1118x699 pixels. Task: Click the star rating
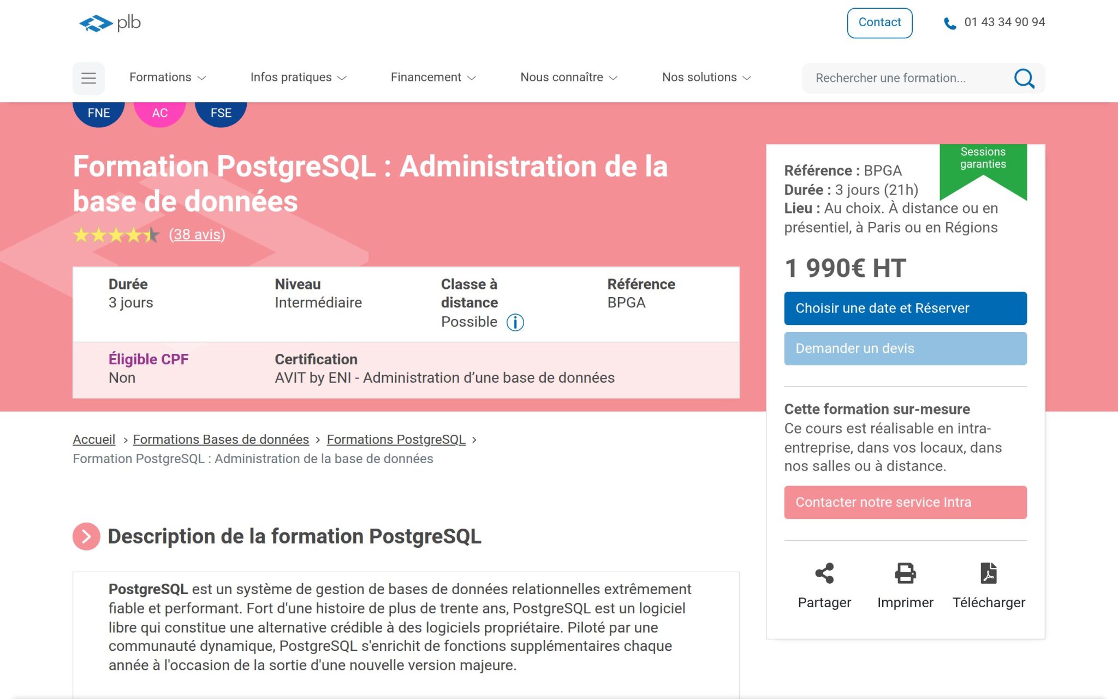[x=116, y=235]
